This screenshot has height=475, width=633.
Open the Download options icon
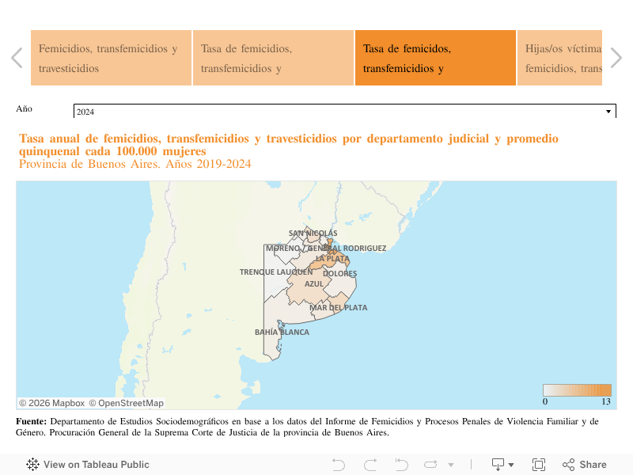[x=502, y=465]
